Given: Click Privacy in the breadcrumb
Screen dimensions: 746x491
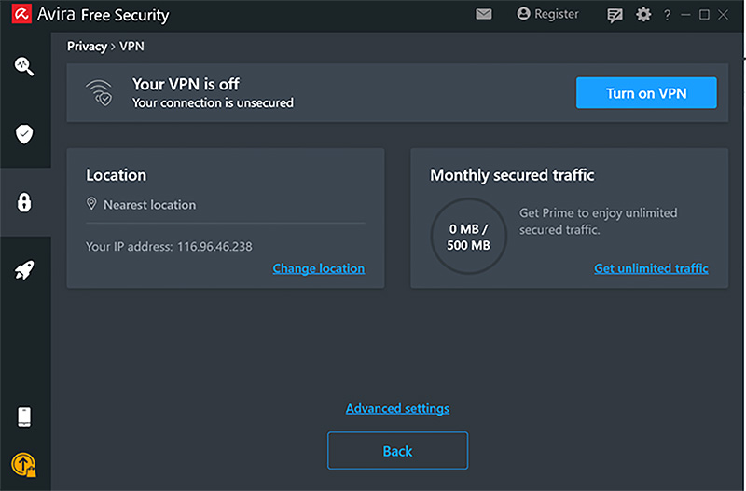Looking at the screenshot, I should pyautogui.click(x=87, y=47).
